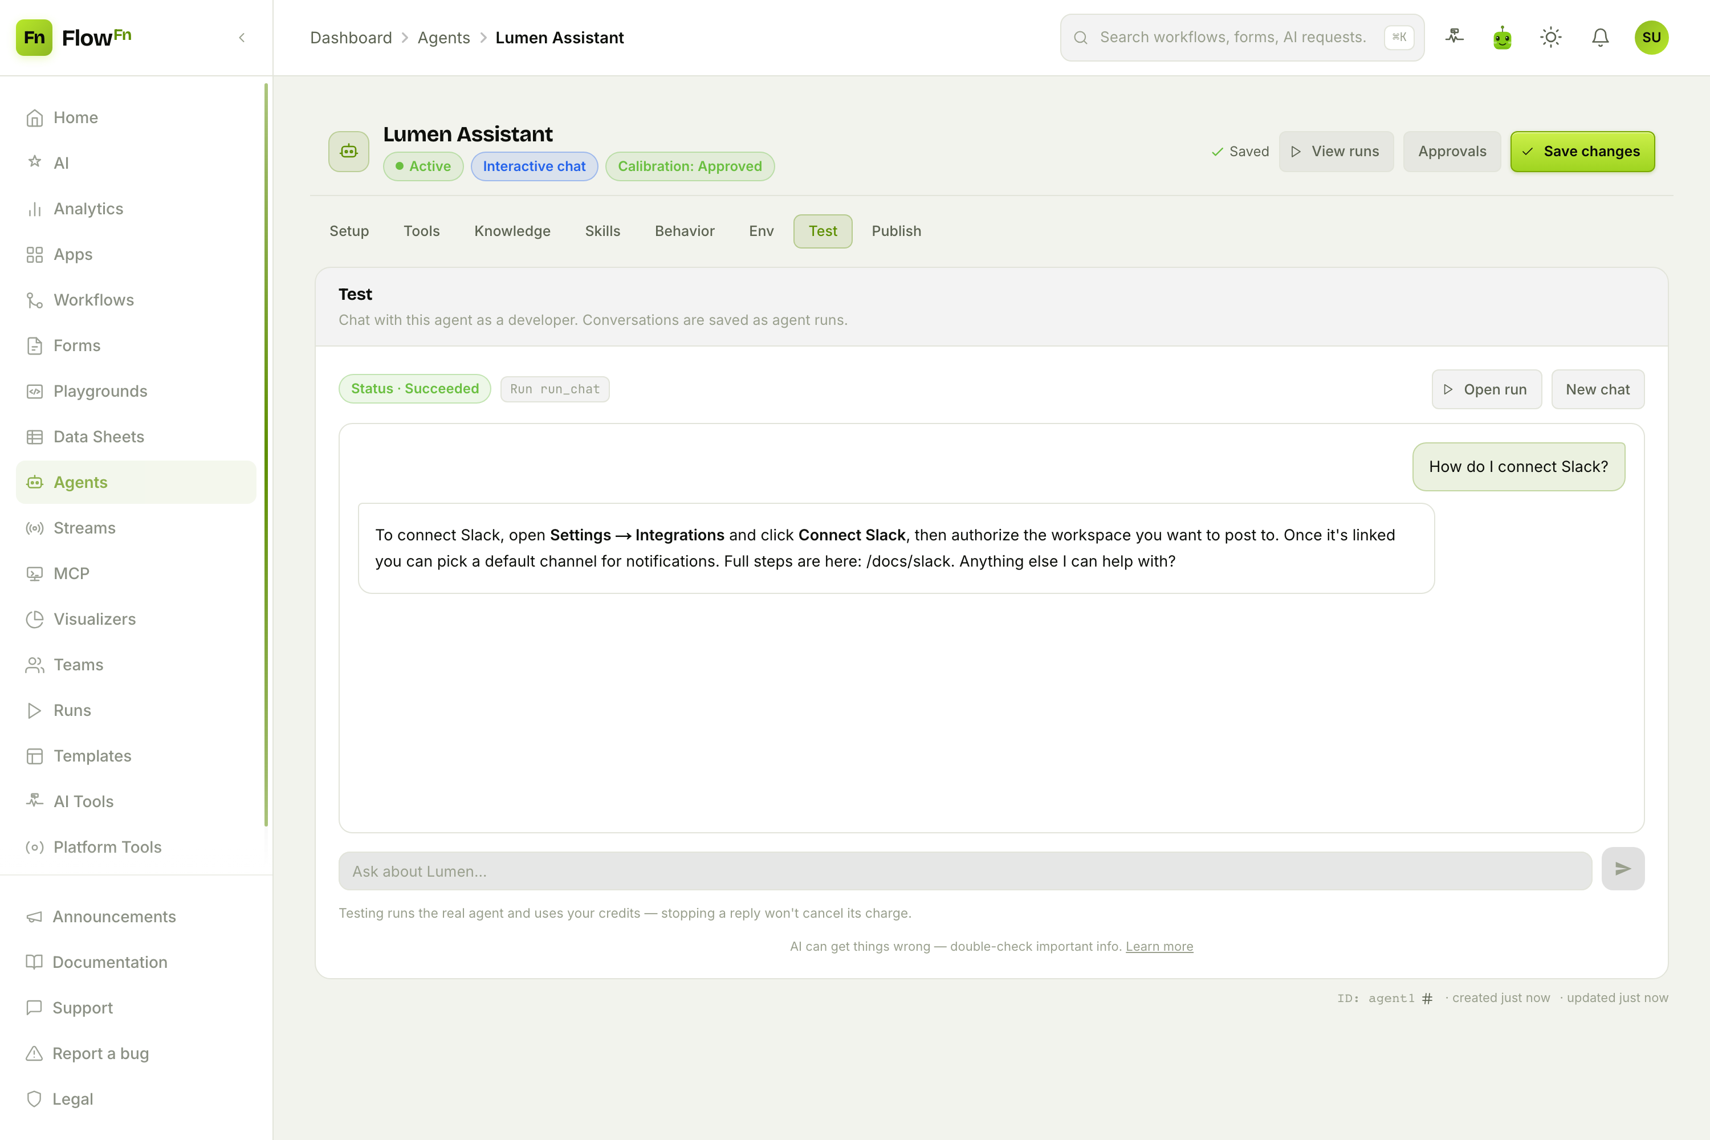Click the Agents breadcrumb link
The height and width of the screenshot is (1140, 1710).
pyautogui.click(x=443, y=38)
